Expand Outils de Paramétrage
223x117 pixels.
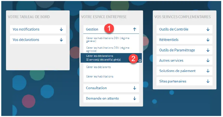[x=208, y=50]
